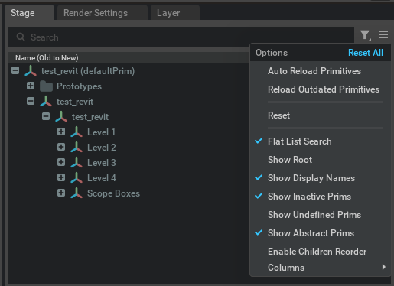The height and width of the screenshot is (286, 394).
Task: Open the filter funnel icon
Action: pos(366,35)
